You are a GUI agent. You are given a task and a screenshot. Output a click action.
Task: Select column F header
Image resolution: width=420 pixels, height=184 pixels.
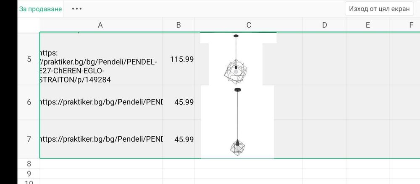point(411,25)
